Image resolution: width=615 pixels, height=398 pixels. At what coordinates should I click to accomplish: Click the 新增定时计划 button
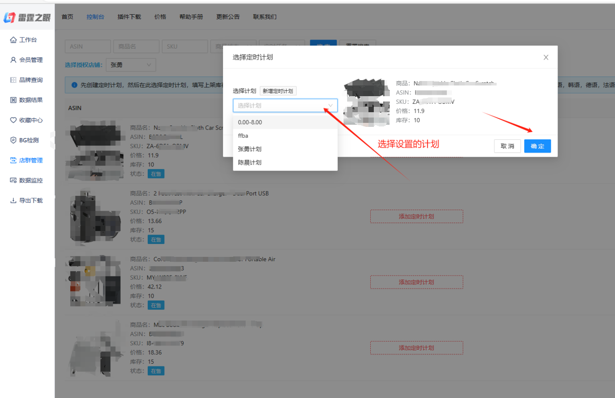[x=278, y=91]
